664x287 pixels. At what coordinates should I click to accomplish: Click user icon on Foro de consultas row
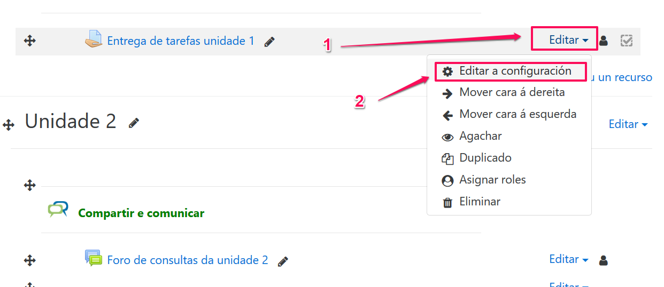(604, 260)
